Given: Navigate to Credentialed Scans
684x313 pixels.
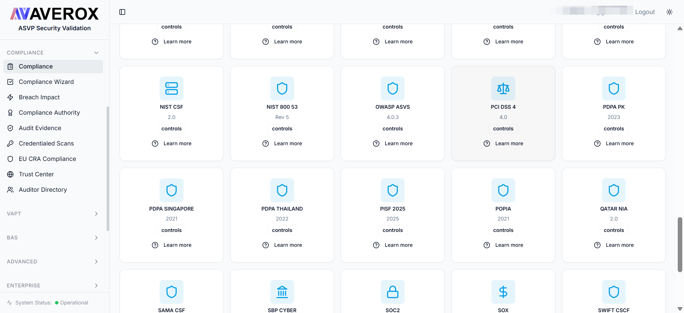Looking at the screenshot, I should pyautogui.click(x=53, y=144).
